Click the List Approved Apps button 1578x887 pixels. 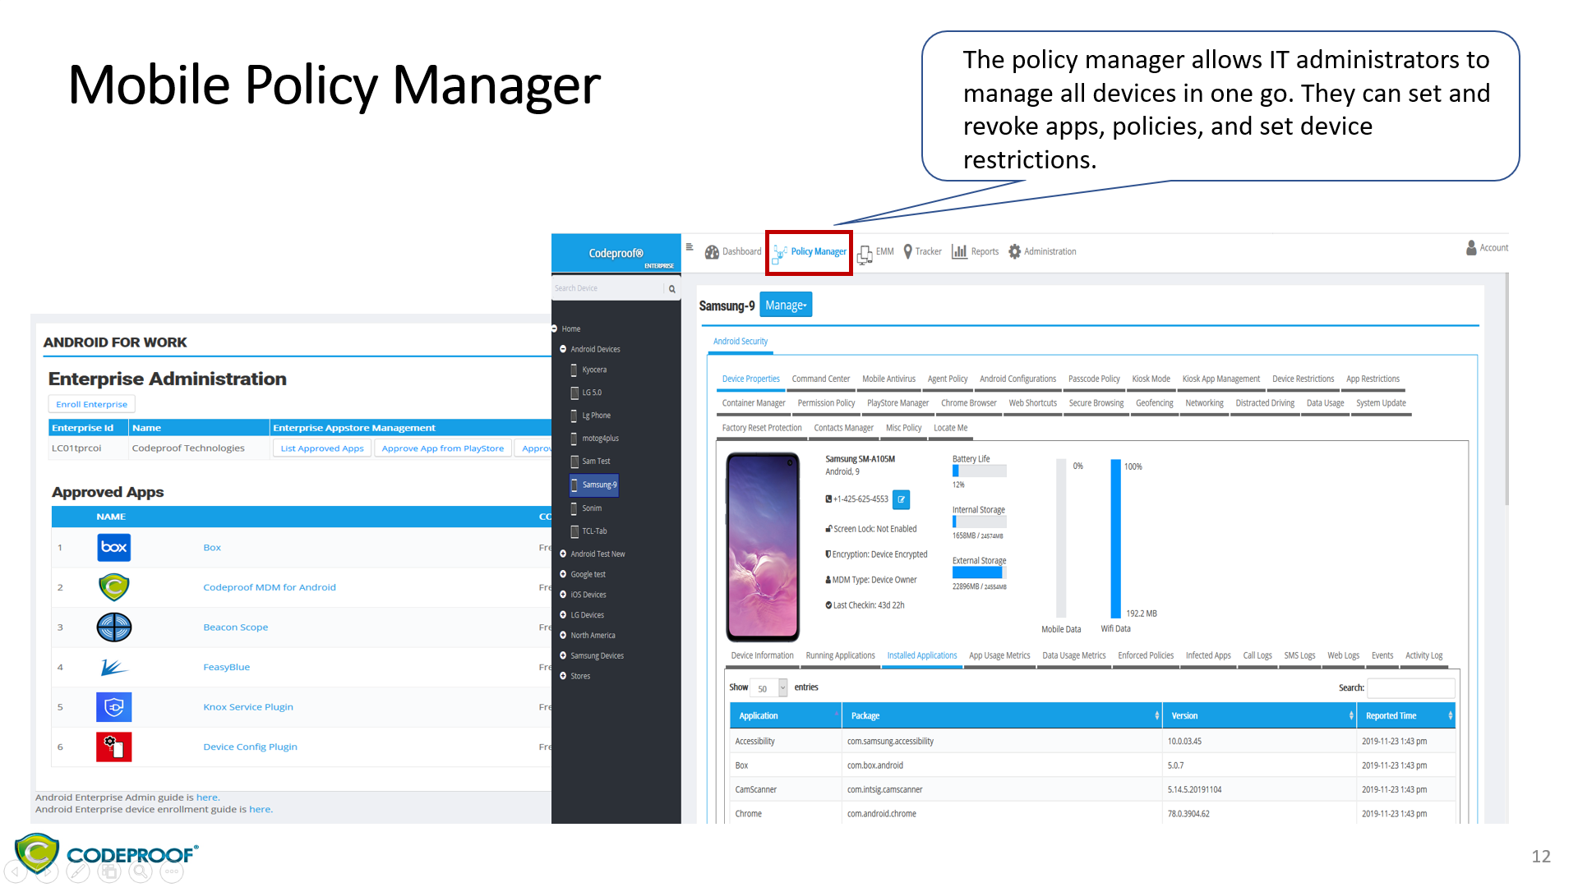coord(322,448)
